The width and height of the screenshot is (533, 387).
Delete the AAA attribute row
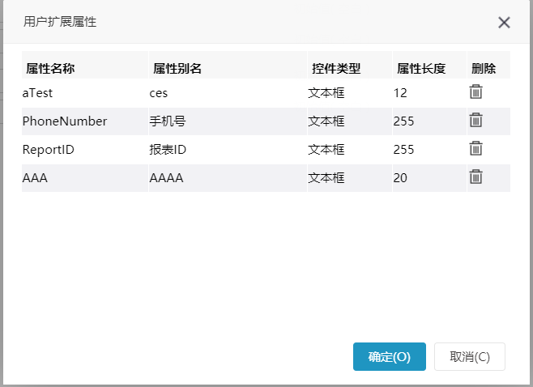pyautogui.click(x=476, y=177)
